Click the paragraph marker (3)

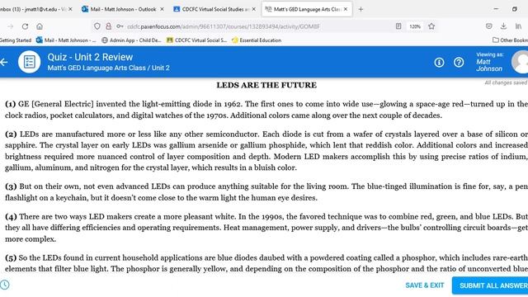(x=11, y=186)
